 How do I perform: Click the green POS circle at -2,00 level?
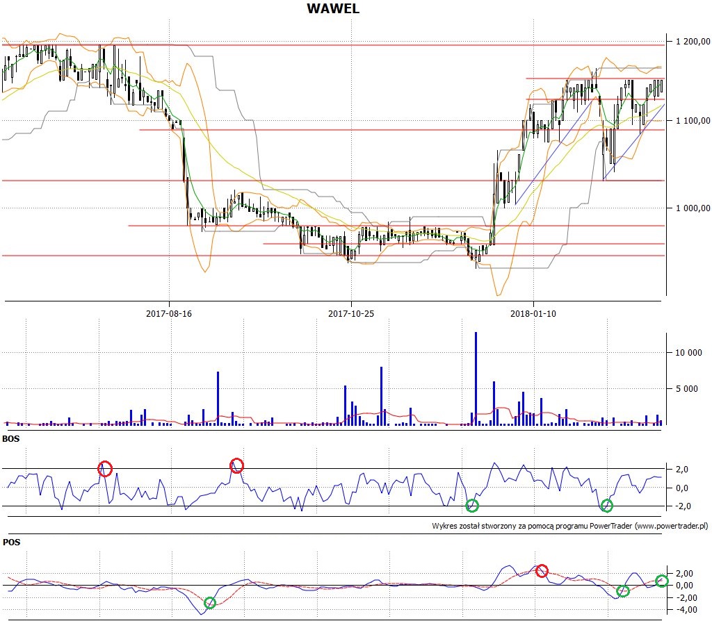click(623, 590)
